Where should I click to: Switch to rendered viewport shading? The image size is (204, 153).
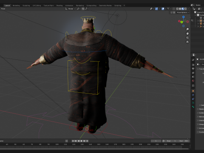[x=185, y=9]
